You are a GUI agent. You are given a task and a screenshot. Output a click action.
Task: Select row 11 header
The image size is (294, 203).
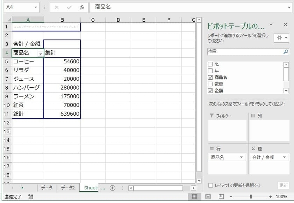[7, 114]
